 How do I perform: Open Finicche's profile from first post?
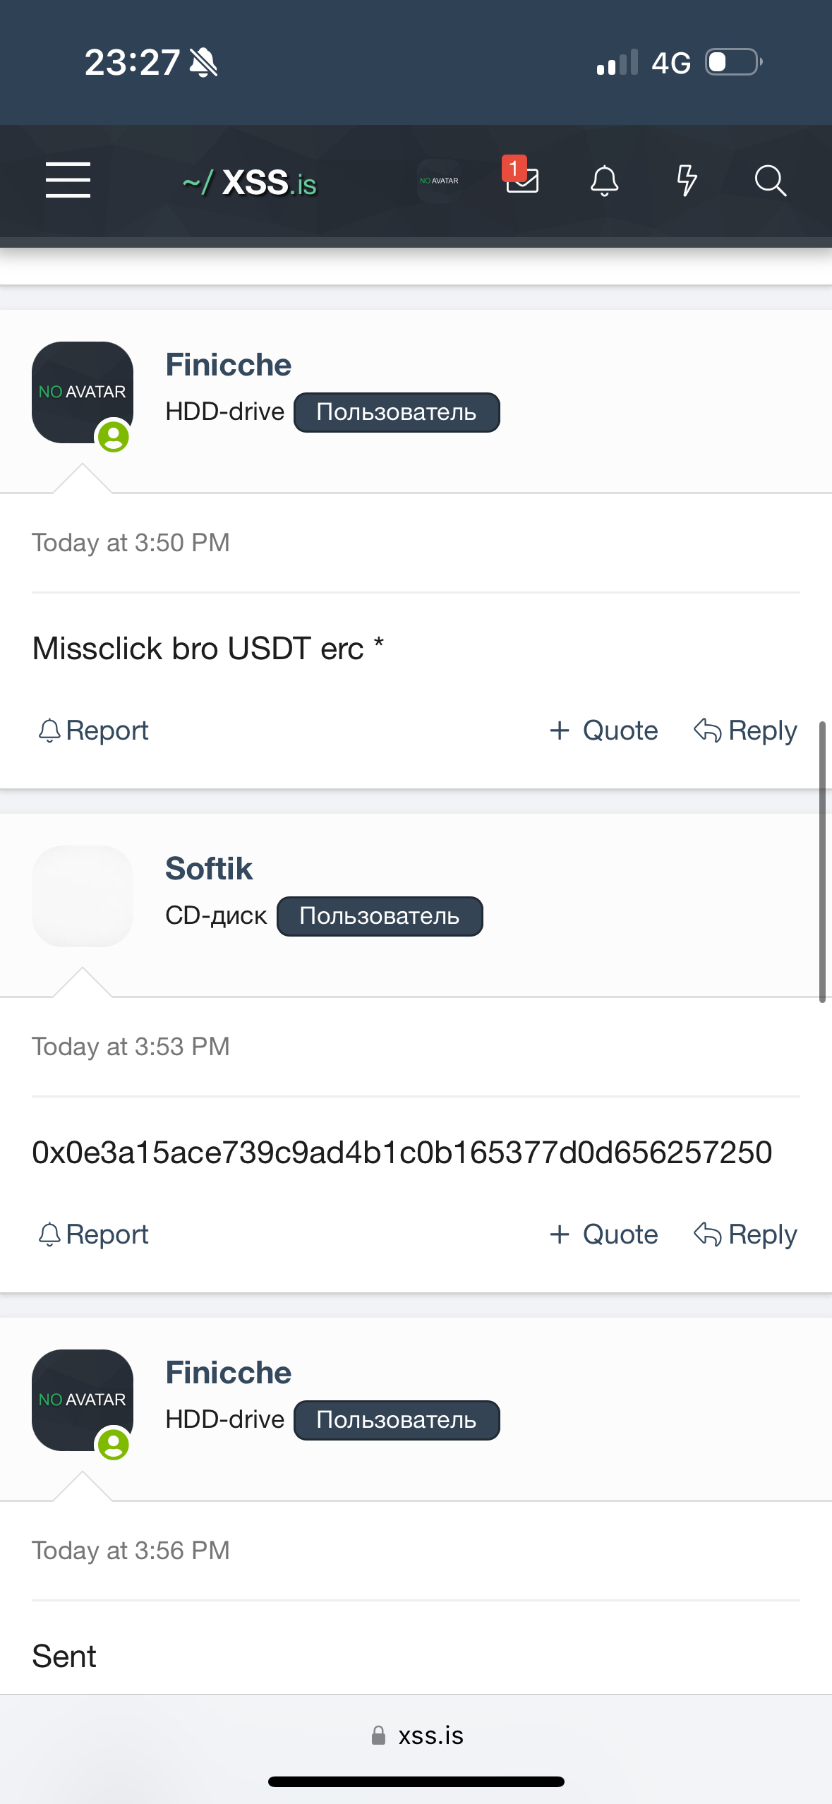coord(228,365)
